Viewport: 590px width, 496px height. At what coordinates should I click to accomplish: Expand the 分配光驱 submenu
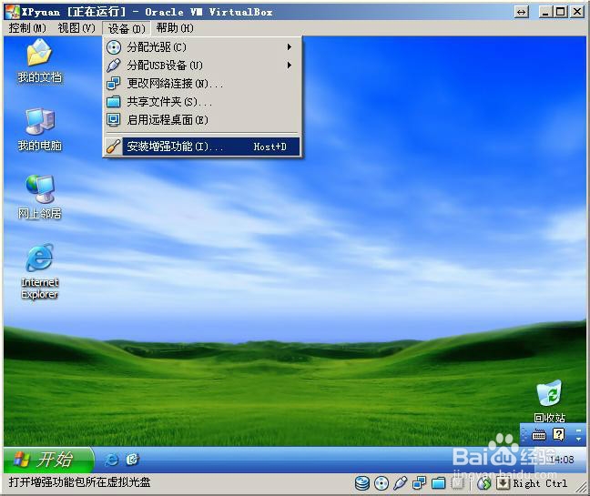pos(202,47)
